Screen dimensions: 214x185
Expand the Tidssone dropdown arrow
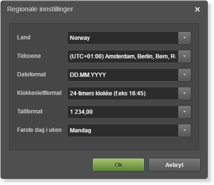pos(185,56)
